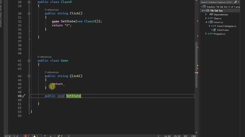Click the C# file icon of Class.cs
Screen dimensions: 245x137
coord(211,18)
